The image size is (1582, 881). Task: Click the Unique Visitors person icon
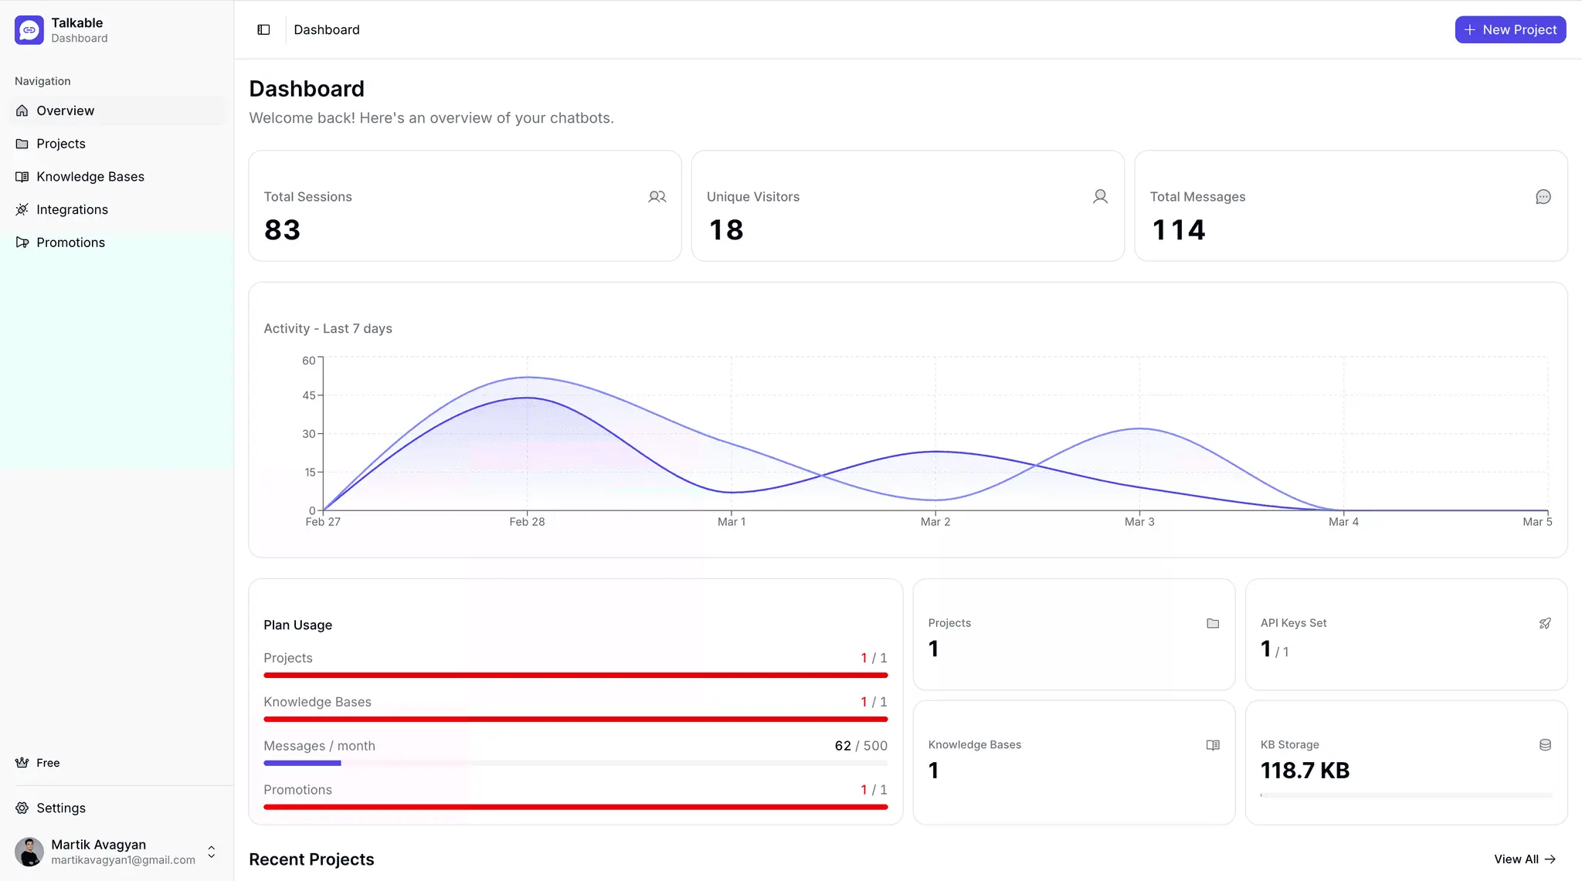click(1100, 197)
